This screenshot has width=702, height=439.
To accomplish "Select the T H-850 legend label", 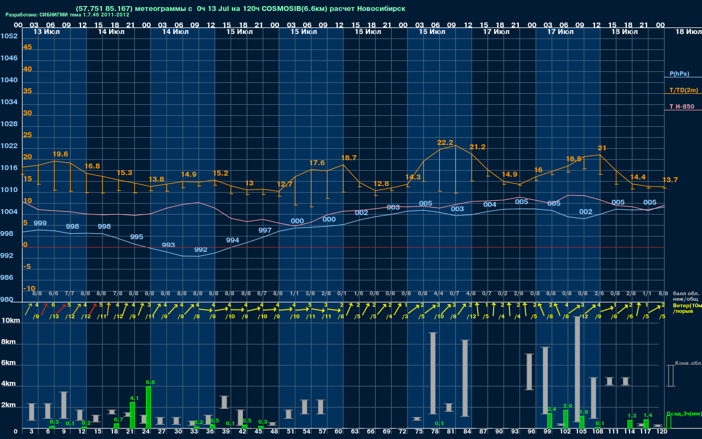I will (x=682, y=106).
